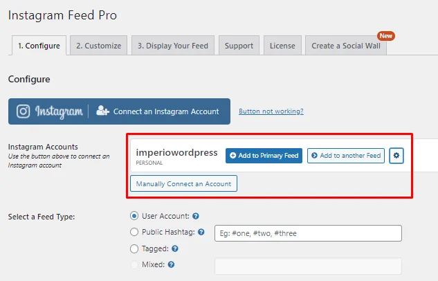Viewport: 438px width, 281px height.
Task: Click User Account help question icon
Action: pyautogui.click(x=196, y=216)
